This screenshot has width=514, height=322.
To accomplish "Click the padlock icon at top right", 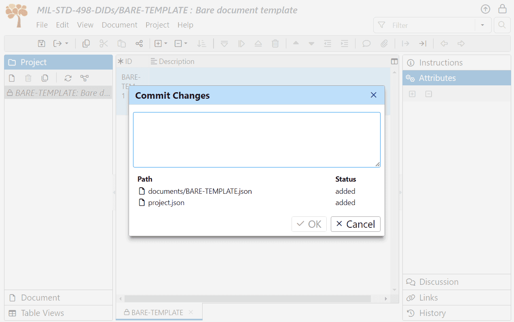I will 502,9.
